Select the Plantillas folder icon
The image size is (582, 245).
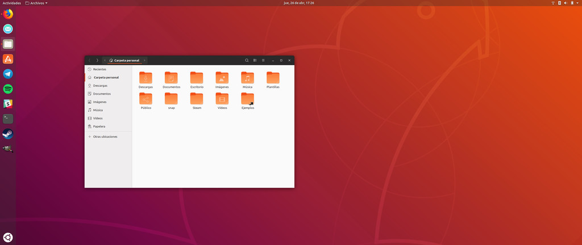pyautogui.click(x=273, y=78)
